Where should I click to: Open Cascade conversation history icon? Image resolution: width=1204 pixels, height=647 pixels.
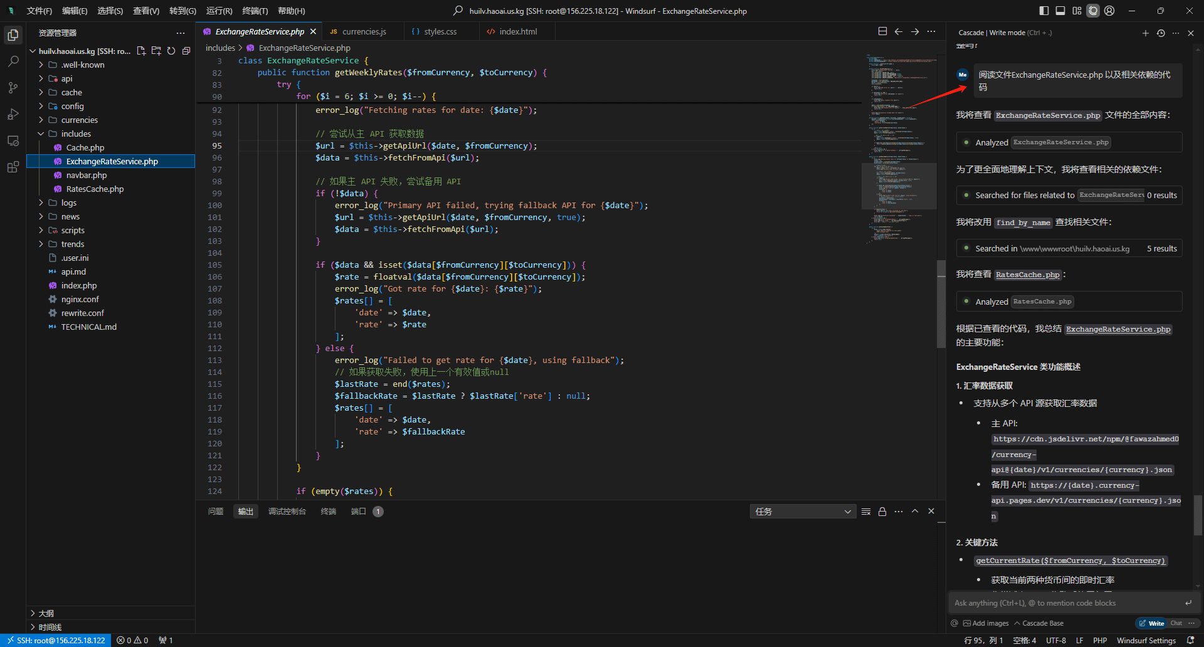point(1161,33)
